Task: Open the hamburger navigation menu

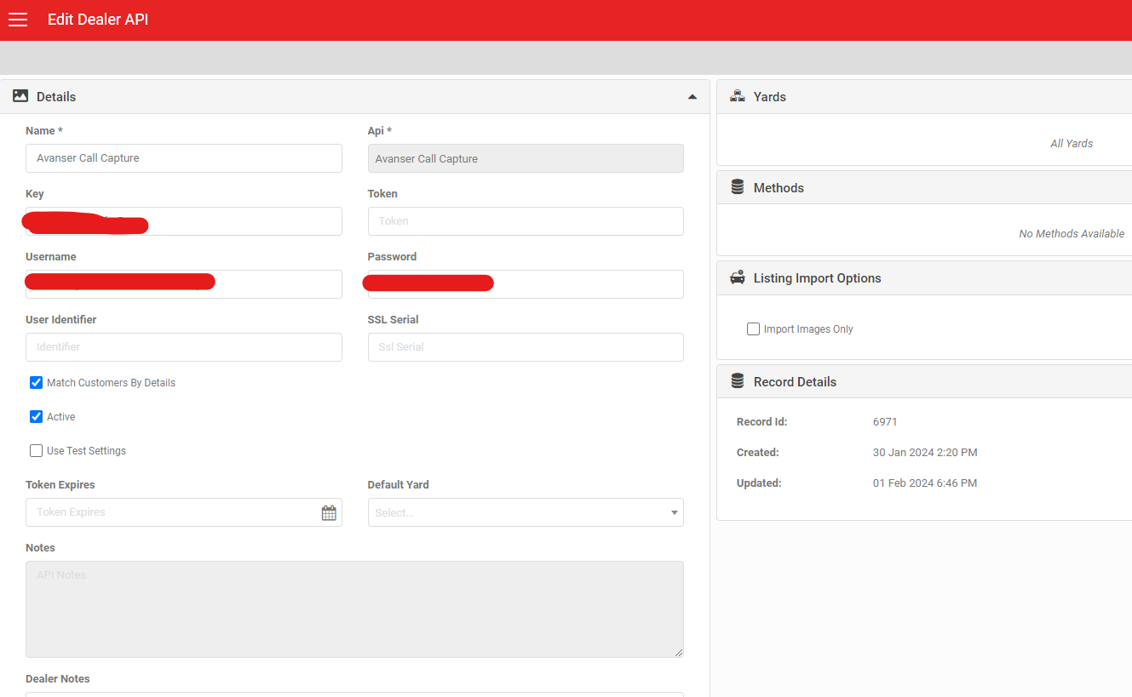Action: point(18,20)
